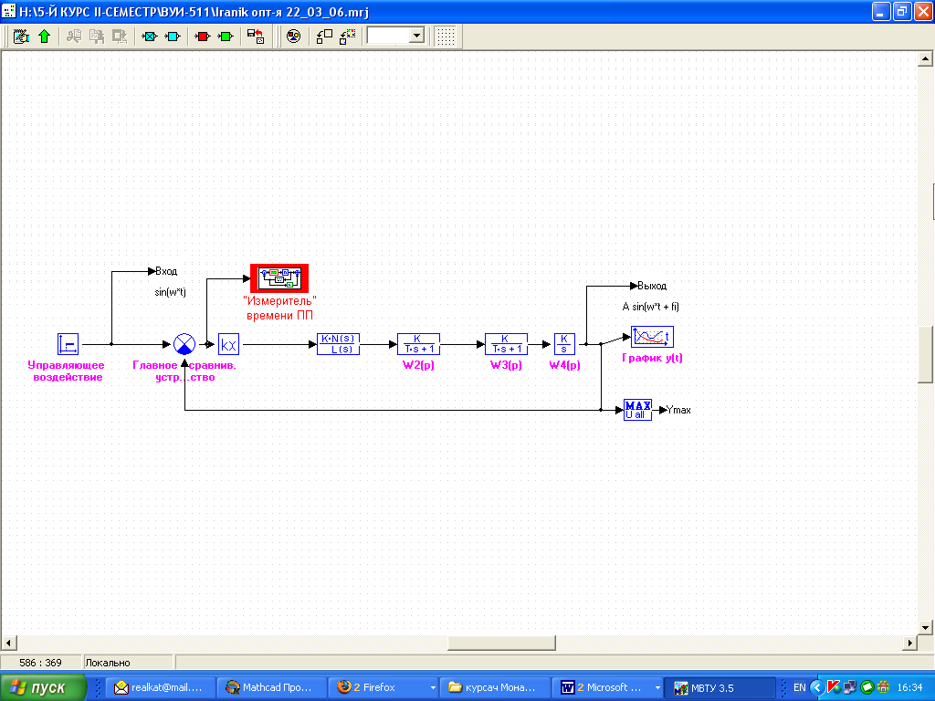The image size is (935, 701).
Task: Click the horizontal scrollbar thumb
Action: pyautogui.click(x=501, y=643)
